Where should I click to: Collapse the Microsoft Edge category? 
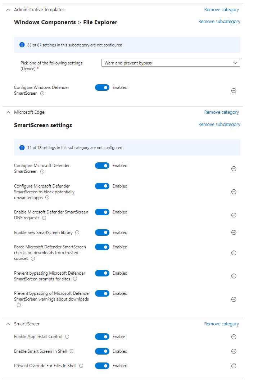(8, 112)
